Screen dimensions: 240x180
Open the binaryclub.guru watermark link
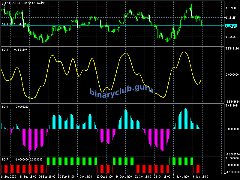tap(121, 90)
